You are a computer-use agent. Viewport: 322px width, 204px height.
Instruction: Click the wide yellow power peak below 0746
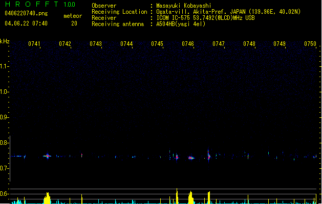[191, 197]
